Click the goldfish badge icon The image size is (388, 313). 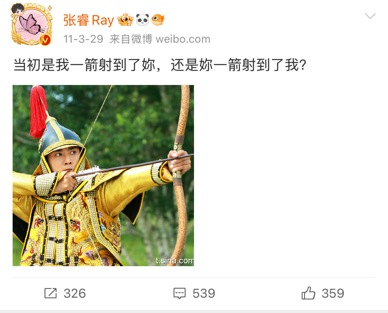[158, 20]
